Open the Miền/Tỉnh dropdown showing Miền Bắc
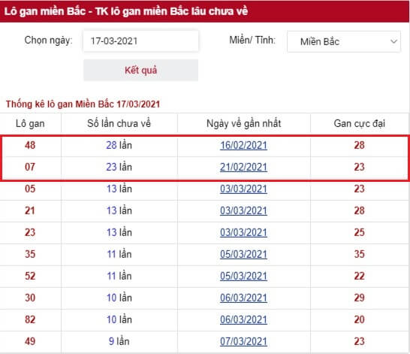This screenshot has width=410, height=354. 344,41
